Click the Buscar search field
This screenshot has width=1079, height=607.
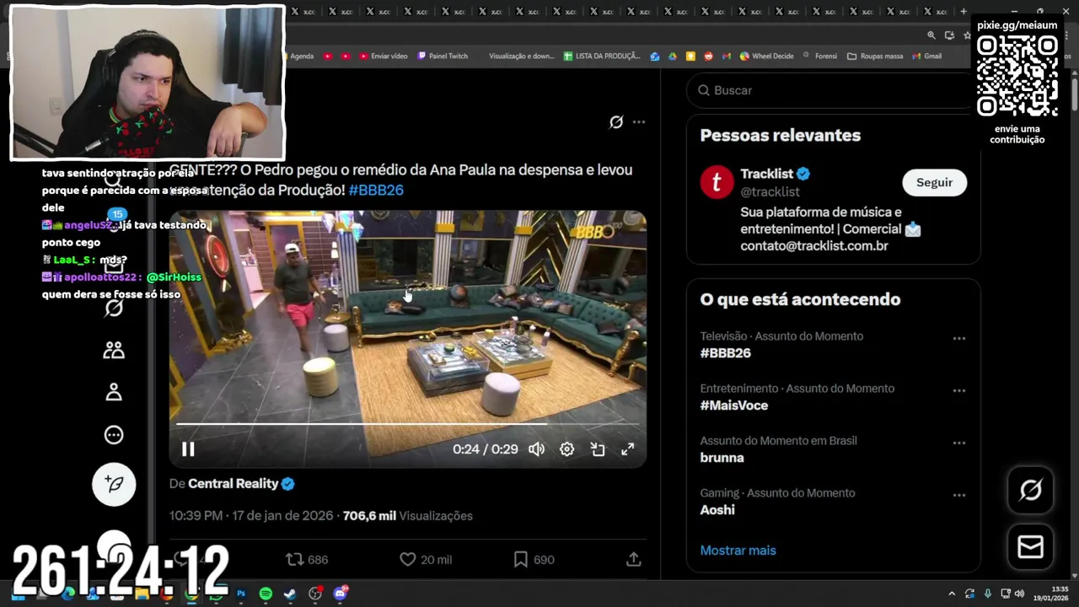pos(830,90)
